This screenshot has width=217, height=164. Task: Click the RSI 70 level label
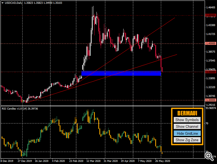(x=207, y=123)
